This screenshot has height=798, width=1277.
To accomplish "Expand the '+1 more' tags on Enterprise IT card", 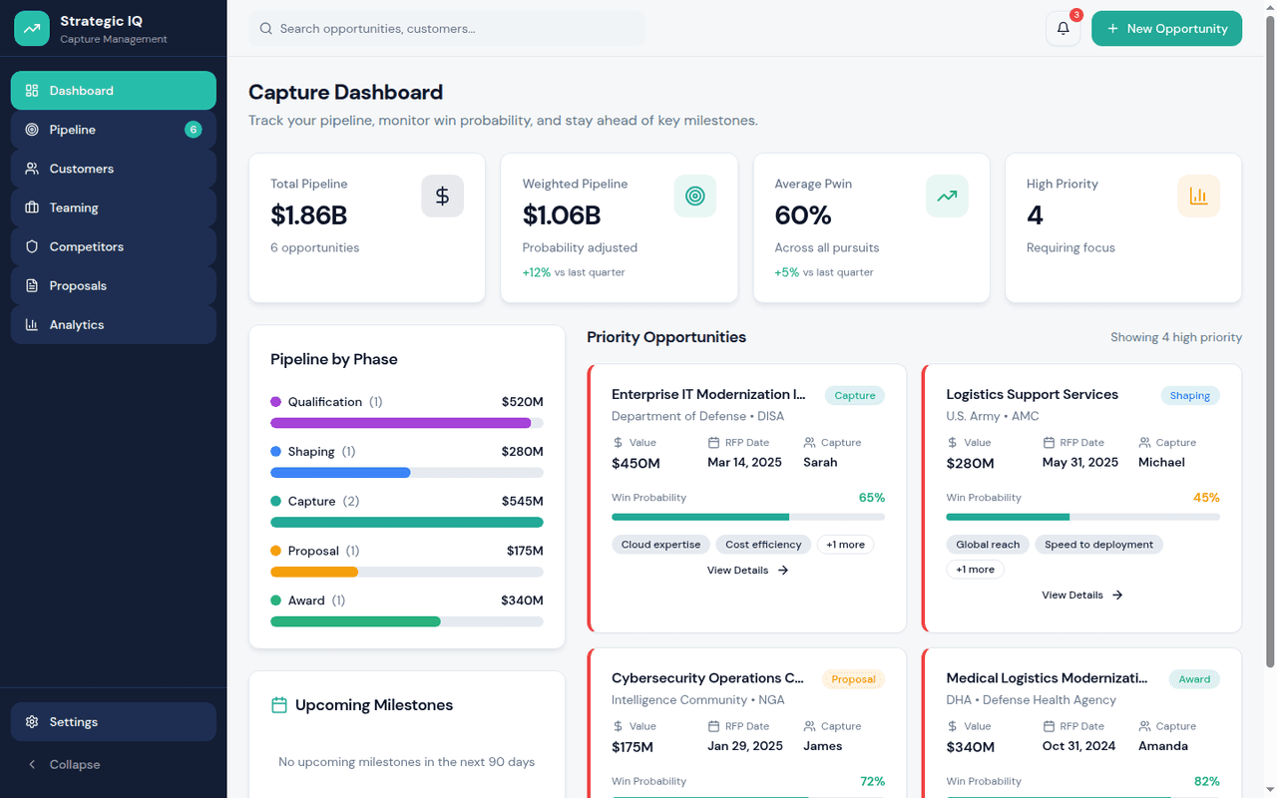I will (846, 545).
